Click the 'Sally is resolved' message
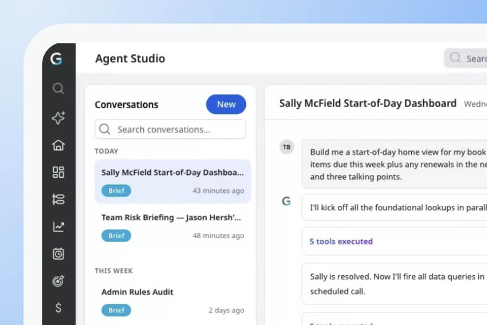Viewport: 487px width, 325px height. 394,284
